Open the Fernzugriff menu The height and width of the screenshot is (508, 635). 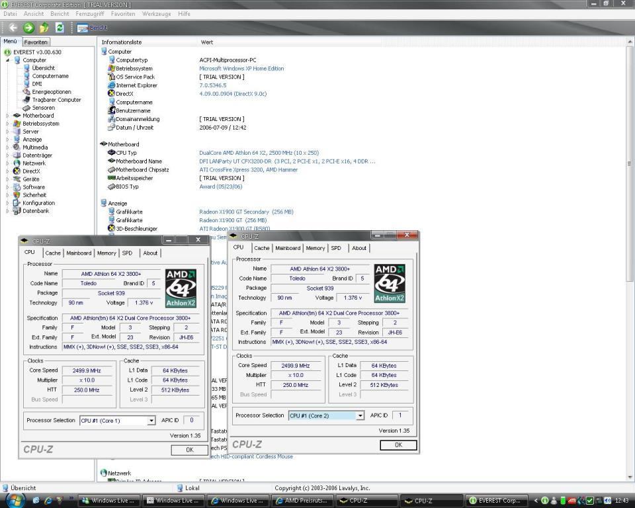point(89,14)
